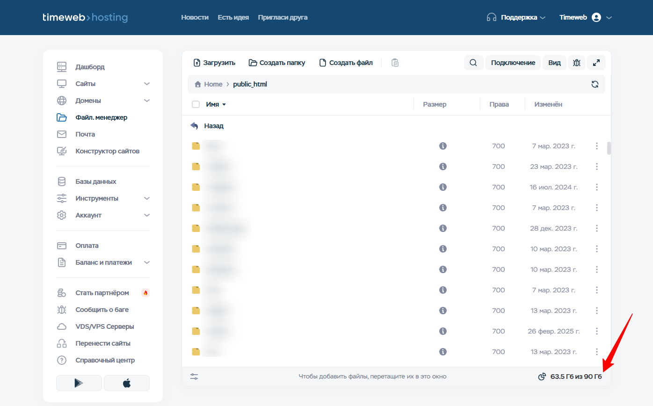Click the 63.5 Гб из 90 Гб text
This screenshot has height=406, width=653.
pos(576,377)
